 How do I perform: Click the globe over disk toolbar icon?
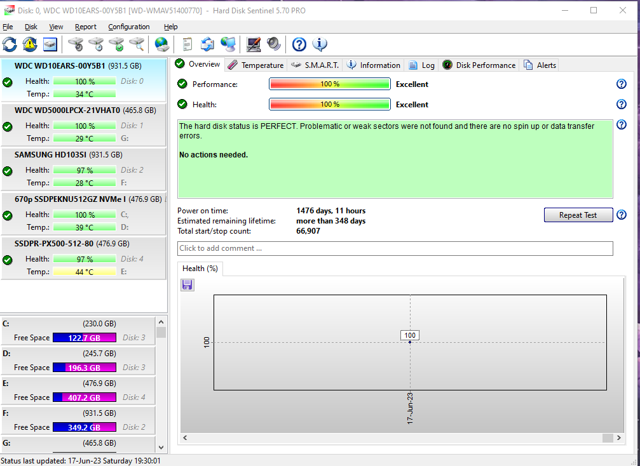pyautogui.click(x=161, y=44)
